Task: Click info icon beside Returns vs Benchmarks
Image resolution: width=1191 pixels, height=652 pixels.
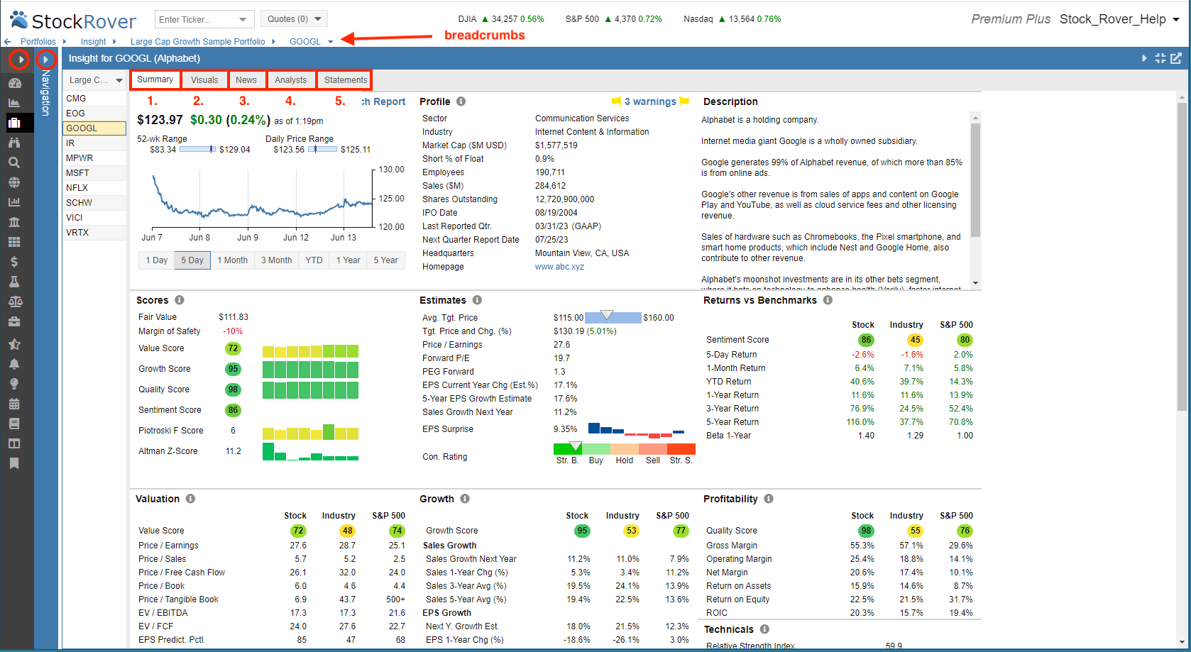Action: (828, 300)
